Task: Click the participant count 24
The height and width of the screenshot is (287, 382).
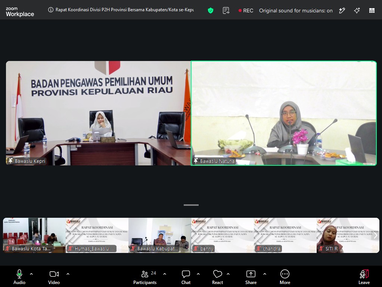Action: coord(153,273)
